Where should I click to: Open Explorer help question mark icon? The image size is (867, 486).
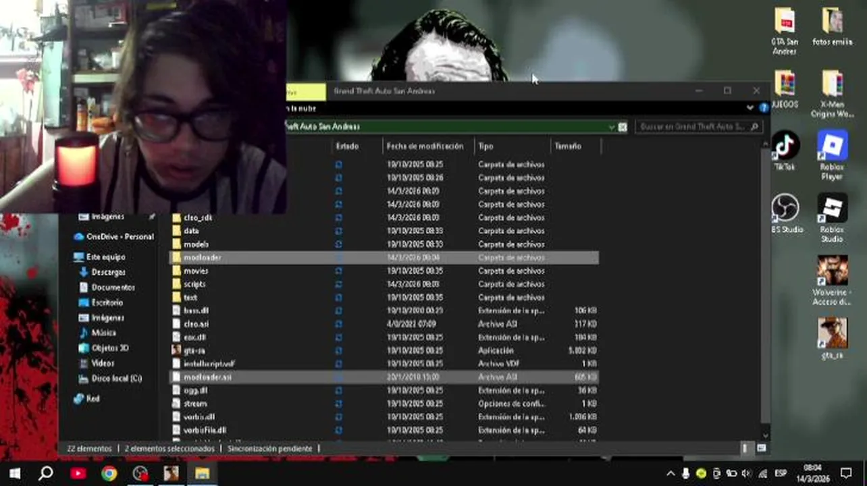(x=764, y=107)
